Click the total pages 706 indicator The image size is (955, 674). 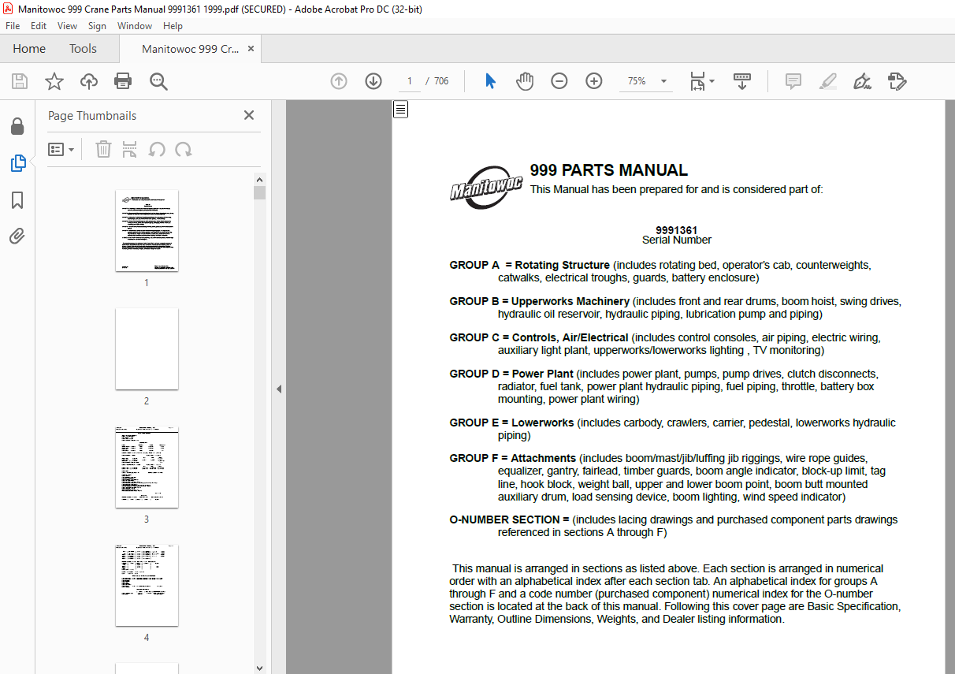pos(441,81)
